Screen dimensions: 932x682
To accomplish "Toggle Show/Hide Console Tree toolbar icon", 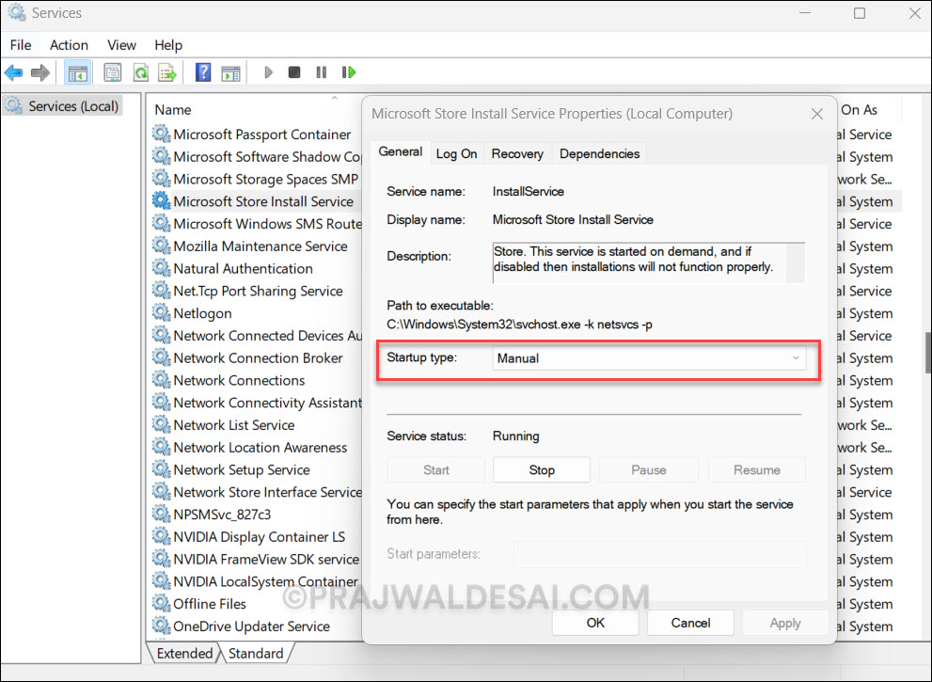I will (x=78, y=73).
